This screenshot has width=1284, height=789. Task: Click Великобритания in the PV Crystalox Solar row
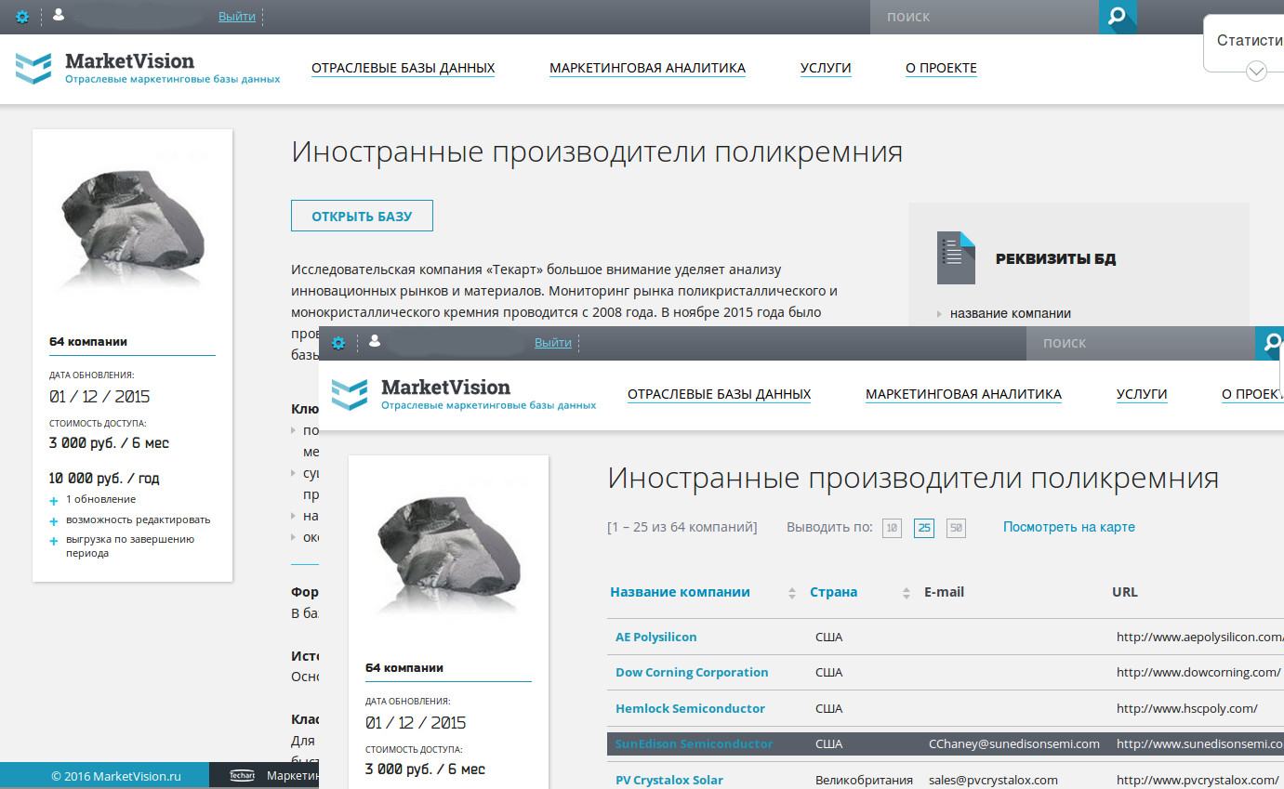tap(864, 780)
